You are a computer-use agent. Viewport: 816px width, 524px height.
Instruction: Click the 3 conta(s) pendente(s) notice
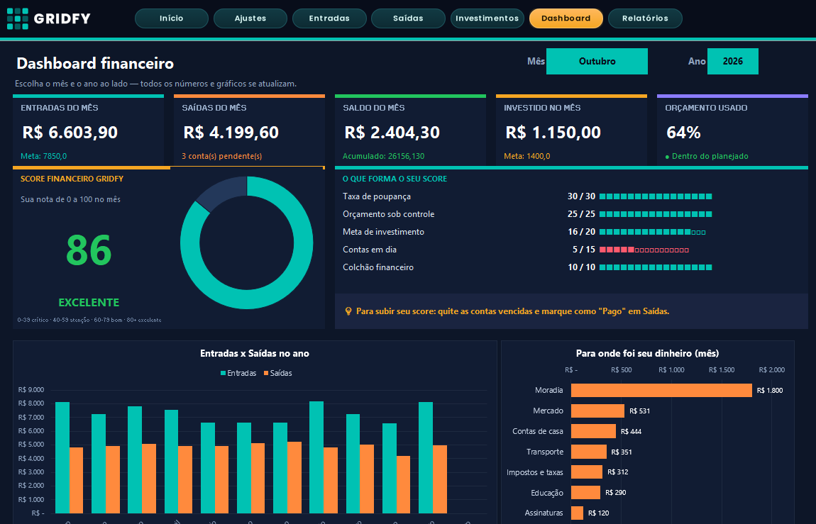click(x=221, y=156)
